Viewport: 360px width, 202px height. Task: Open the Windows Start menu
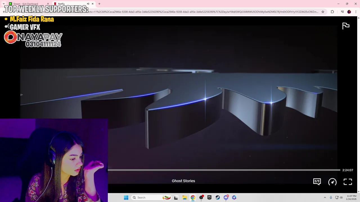pos(126,198)
